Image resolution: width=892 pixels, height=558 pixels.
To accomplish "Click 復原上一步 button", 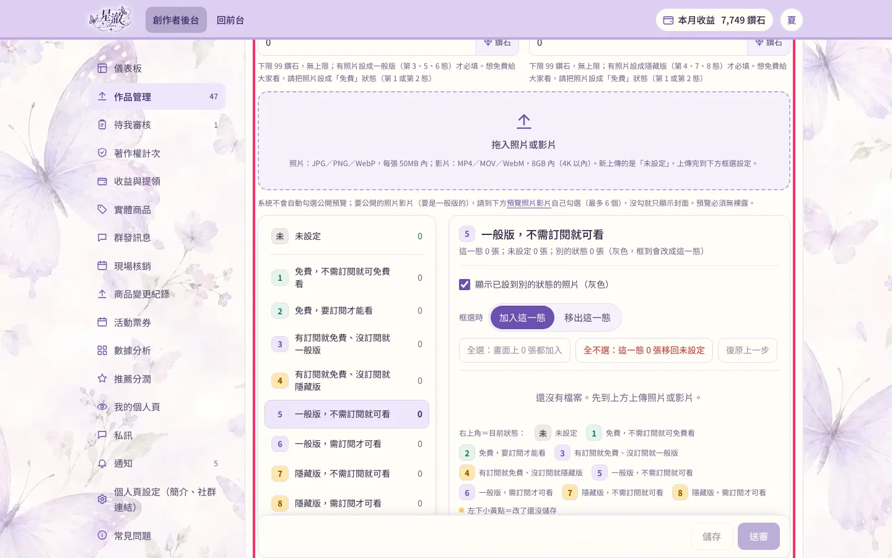I will 748,350.
